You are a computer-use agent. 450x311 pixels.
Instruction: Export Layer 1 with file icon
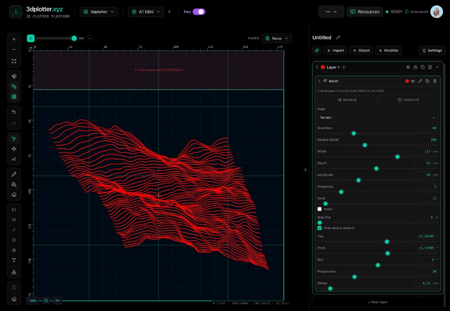430,67
